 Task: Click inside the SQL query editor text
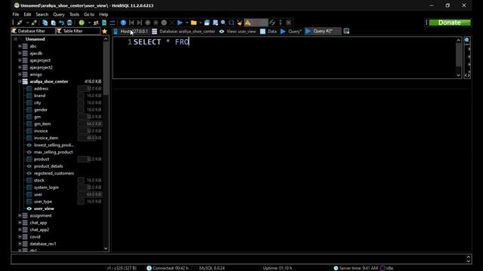[x=162, y=42]
